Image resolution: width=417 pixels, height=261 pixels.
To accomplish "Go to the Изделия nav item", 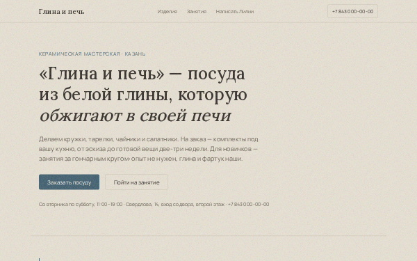I will click(x=167, y=11).
